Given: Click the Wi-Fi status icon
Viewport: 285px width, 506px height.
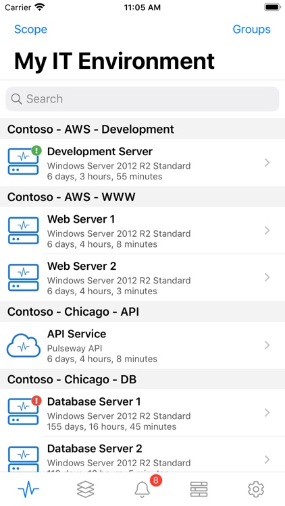Looking at the screenshot, I should click(40, 7).
